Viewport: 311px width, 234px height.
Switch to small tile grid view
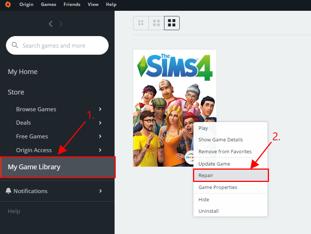pos(141,23)
